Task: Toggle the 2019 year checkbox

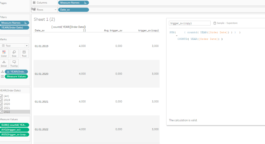Action: click(1, 100)
